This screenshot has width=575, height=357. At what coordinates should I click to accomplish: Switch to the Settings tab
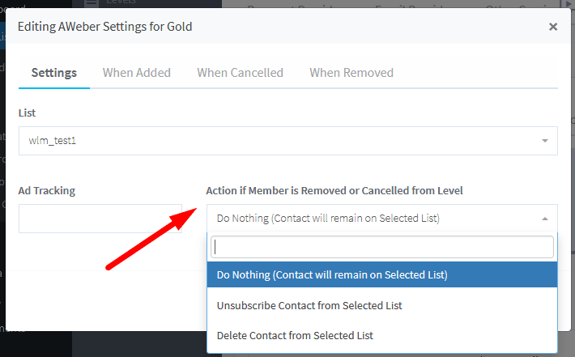click(x=54, y=73)
